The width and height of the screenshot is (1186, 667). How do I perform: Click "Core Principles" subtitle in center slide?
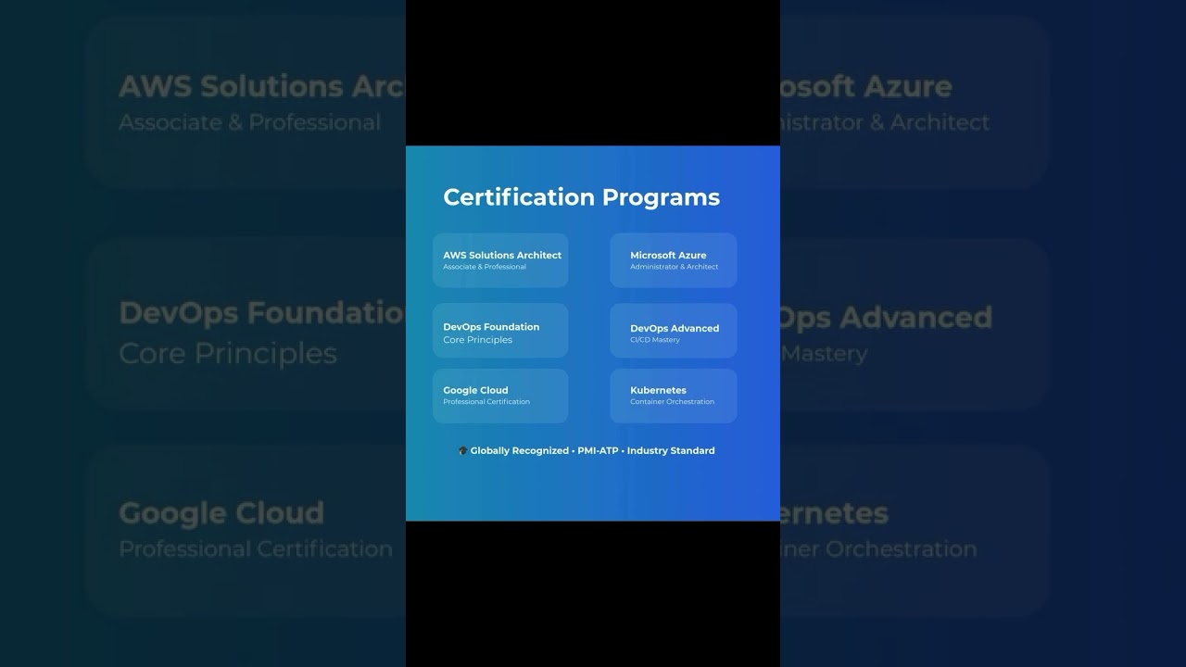click(x=478, y=340)
